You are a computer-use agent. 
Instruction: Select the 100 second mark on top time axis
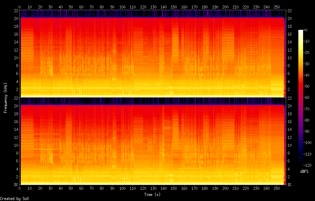click(x=122, y=7)
